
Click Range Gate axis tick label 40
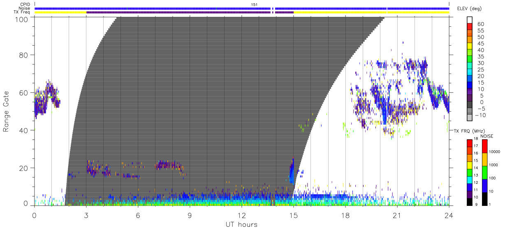pos(23,130)
